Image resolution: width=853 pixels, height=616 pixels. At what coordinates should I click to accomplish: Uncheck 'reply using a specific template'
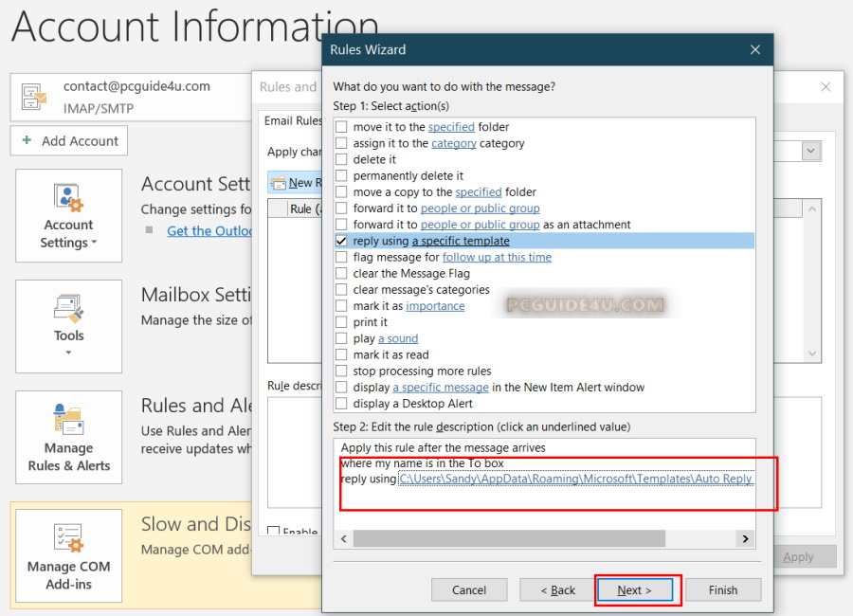pos(341,242)
